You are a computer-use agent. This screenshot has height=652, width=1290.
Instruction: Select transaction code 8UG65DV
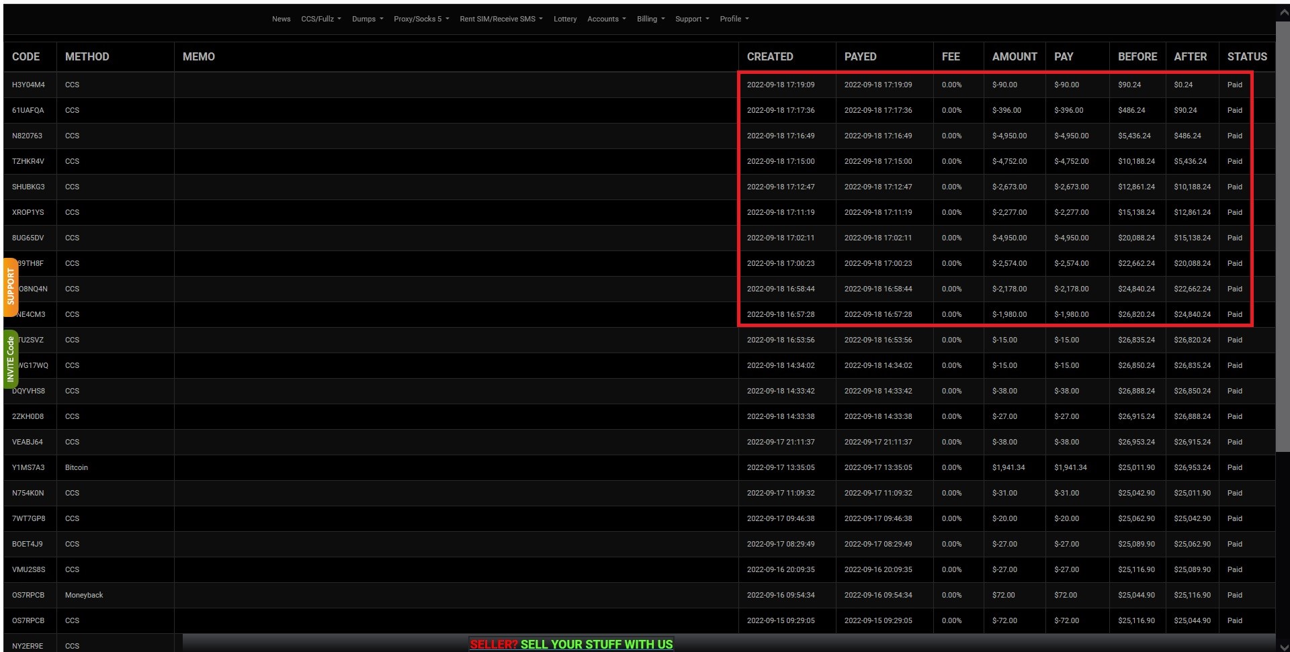tap(28, 238)
